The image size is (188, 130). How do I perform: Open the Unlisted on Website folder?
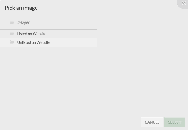pos(34,42)
